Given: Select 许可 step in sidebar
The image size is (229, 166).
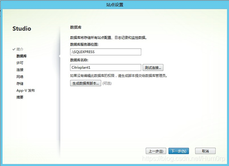Looking at the screenshot, I should click(20, 63).
